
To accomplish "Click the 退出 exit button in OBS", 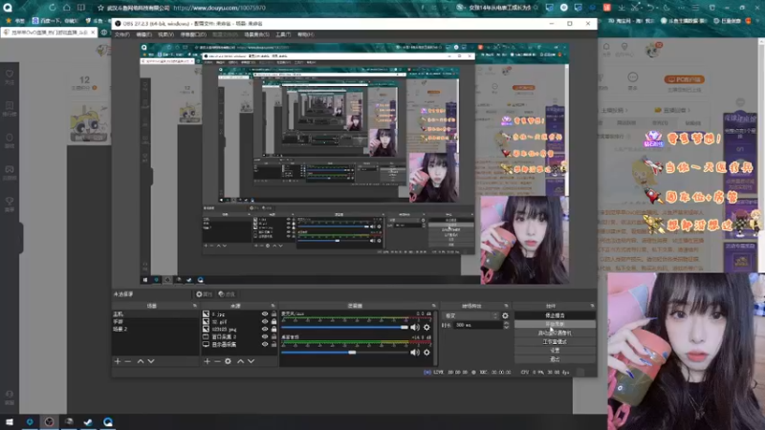I will click(555, 359).
